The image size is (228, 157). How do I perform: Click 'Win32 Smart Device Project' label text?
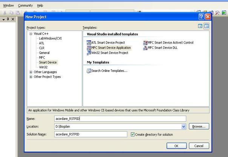pyautogui.click(x=110, y=53)
